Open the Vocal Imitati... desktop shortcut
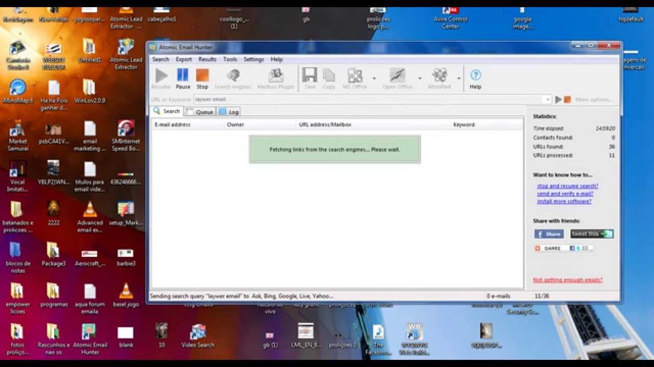 [17, 176]
